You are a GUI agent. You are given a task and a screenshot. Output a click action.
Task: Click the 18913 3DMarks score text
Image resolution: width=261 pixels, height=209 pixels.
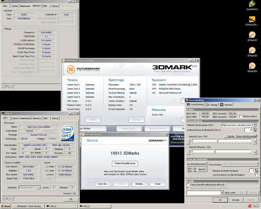[x=125, y=153]
